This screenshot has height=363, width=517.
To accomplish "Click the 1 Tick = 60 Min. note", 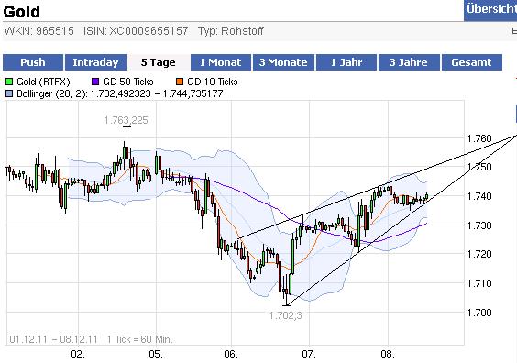I will click(140, 339).
